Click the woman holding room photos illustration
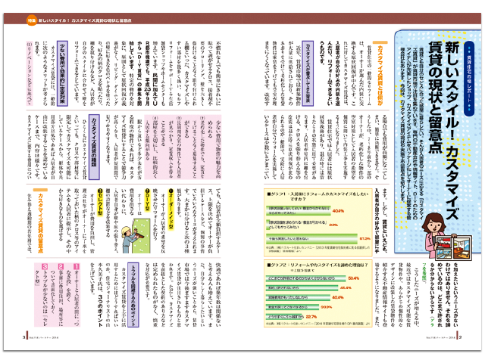 [x=446, y=237]
